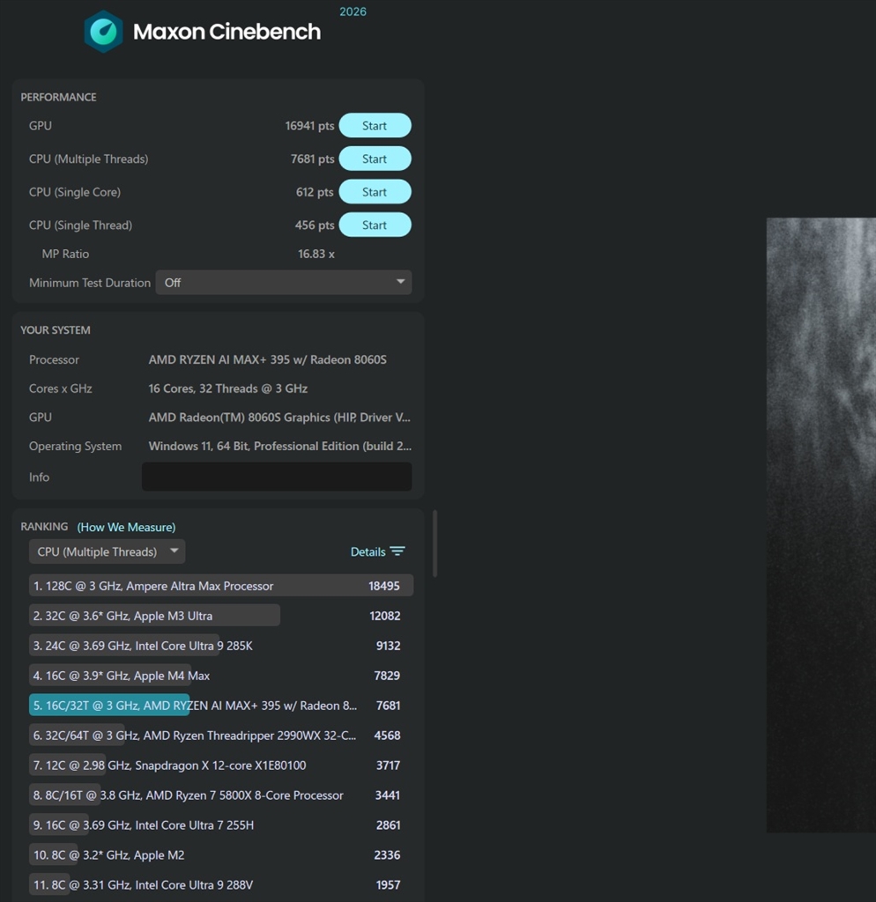This screenshot has height=902, width=876.
Task: Select the Apple M4 Max ranking row
Action: [221, 676]
